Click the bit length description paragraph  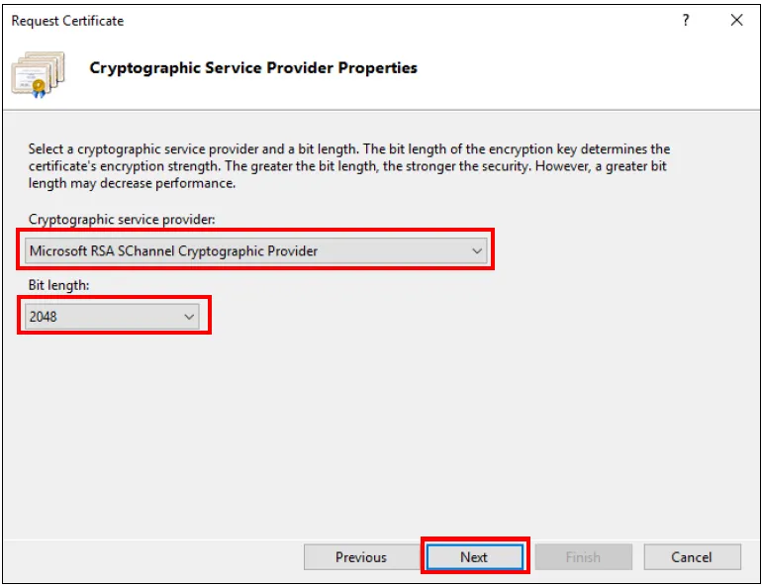pos(348,166)
